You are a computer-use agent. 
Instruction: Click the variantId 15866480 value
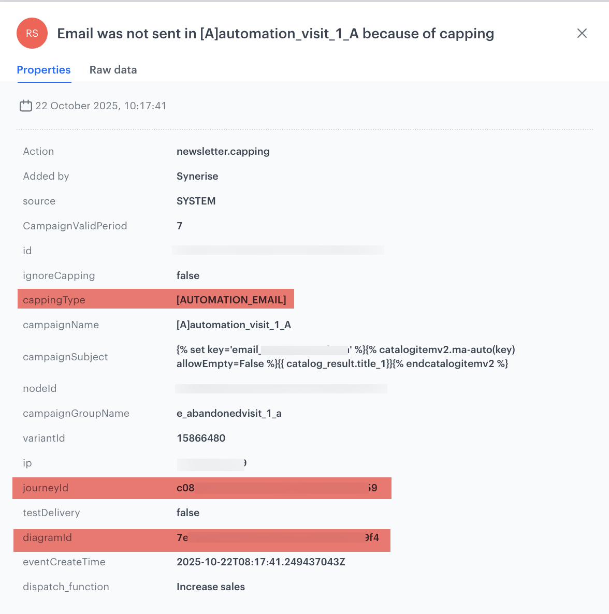(200, 438)
